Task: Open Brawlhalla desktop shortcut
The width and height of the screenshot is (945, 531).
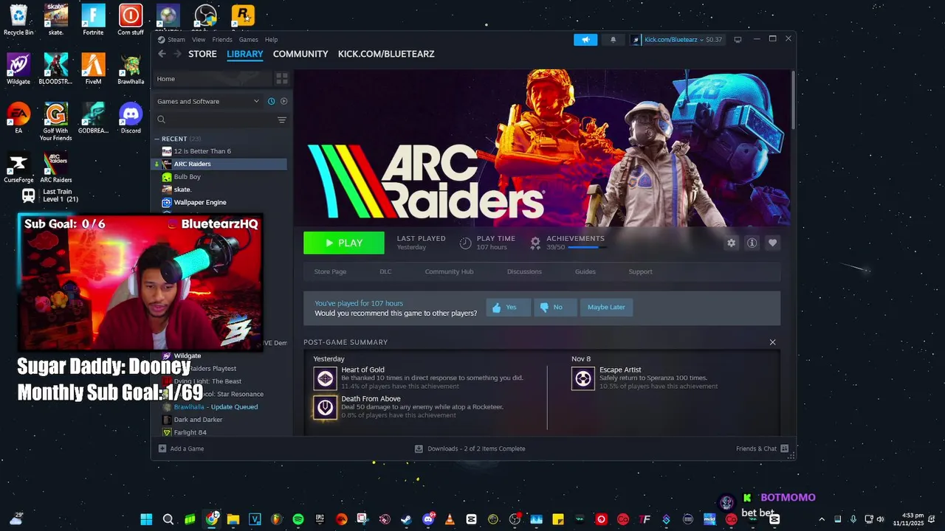Action: coord(131,69)
